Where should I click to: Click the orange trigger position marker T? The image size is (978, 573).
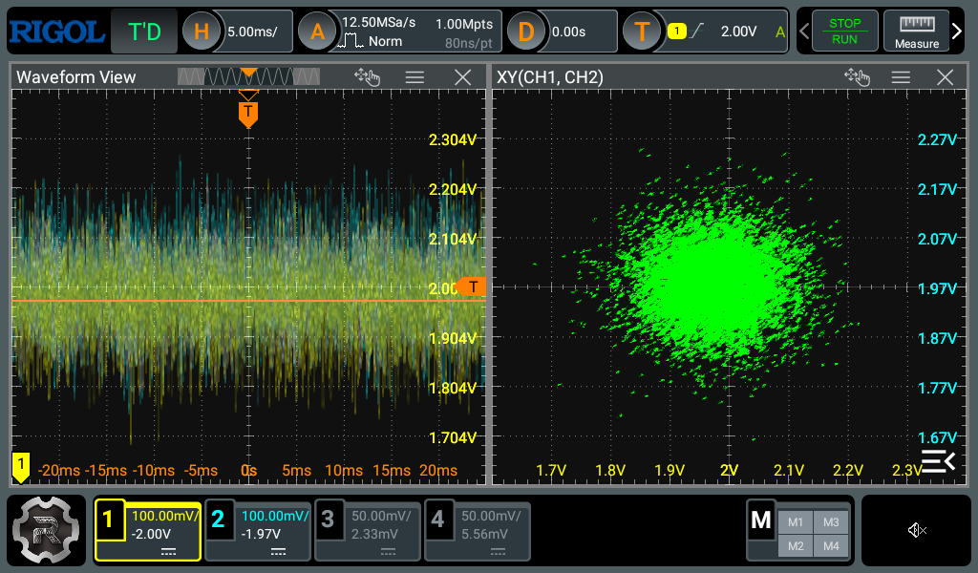248,114
